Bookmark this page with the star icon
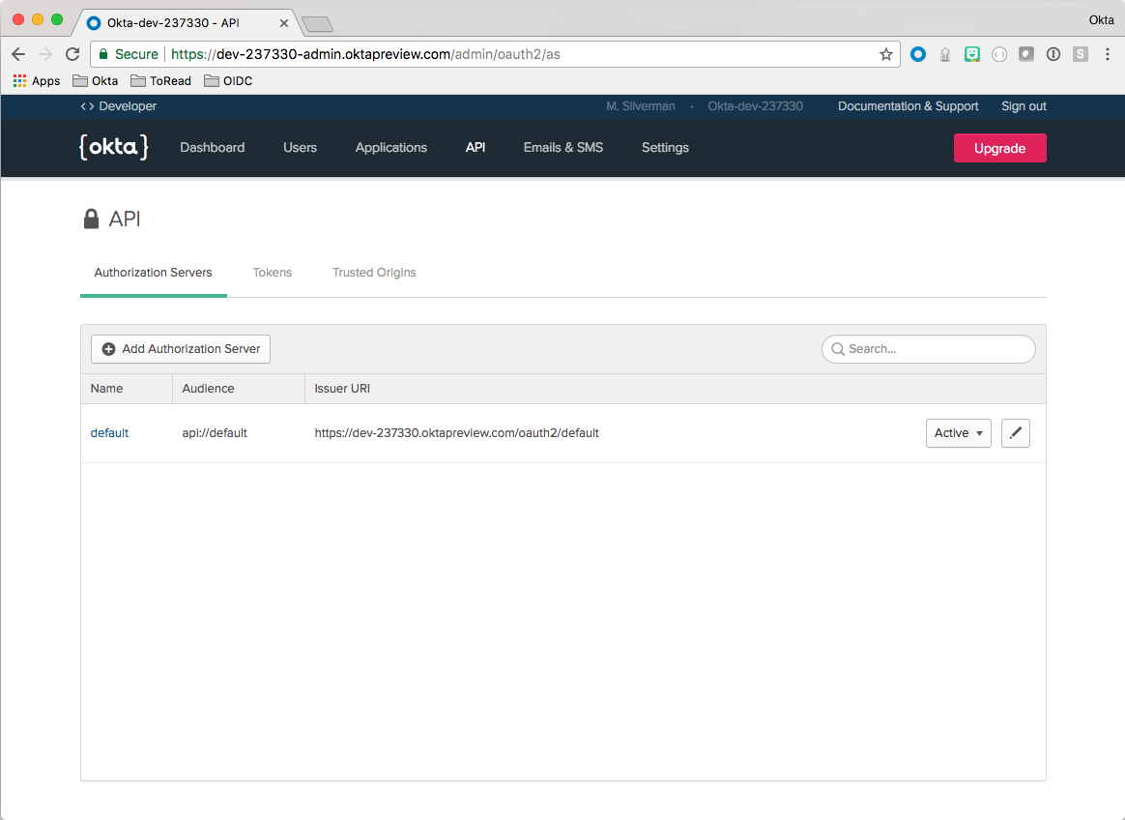The width and height of the screenshot is (1125, 820). 885,54
